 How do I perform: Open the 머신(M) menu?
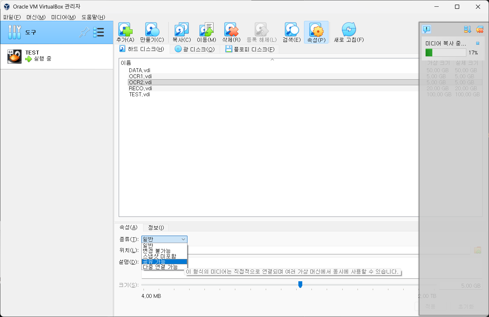click(36, 17)
